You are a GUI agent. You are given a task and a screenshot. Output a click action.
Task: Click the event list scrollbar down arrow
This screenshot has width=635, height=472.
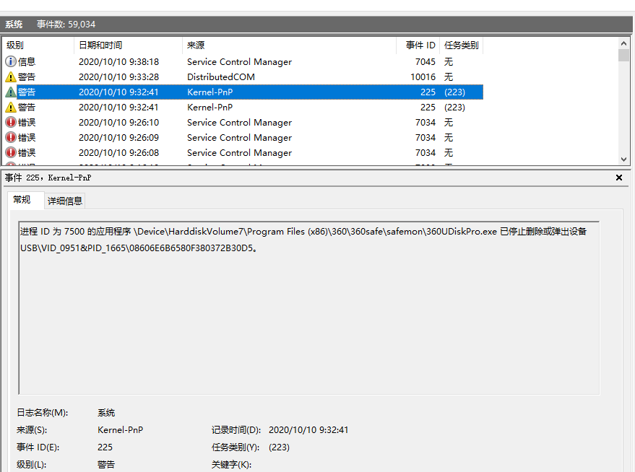pos(623,159)
